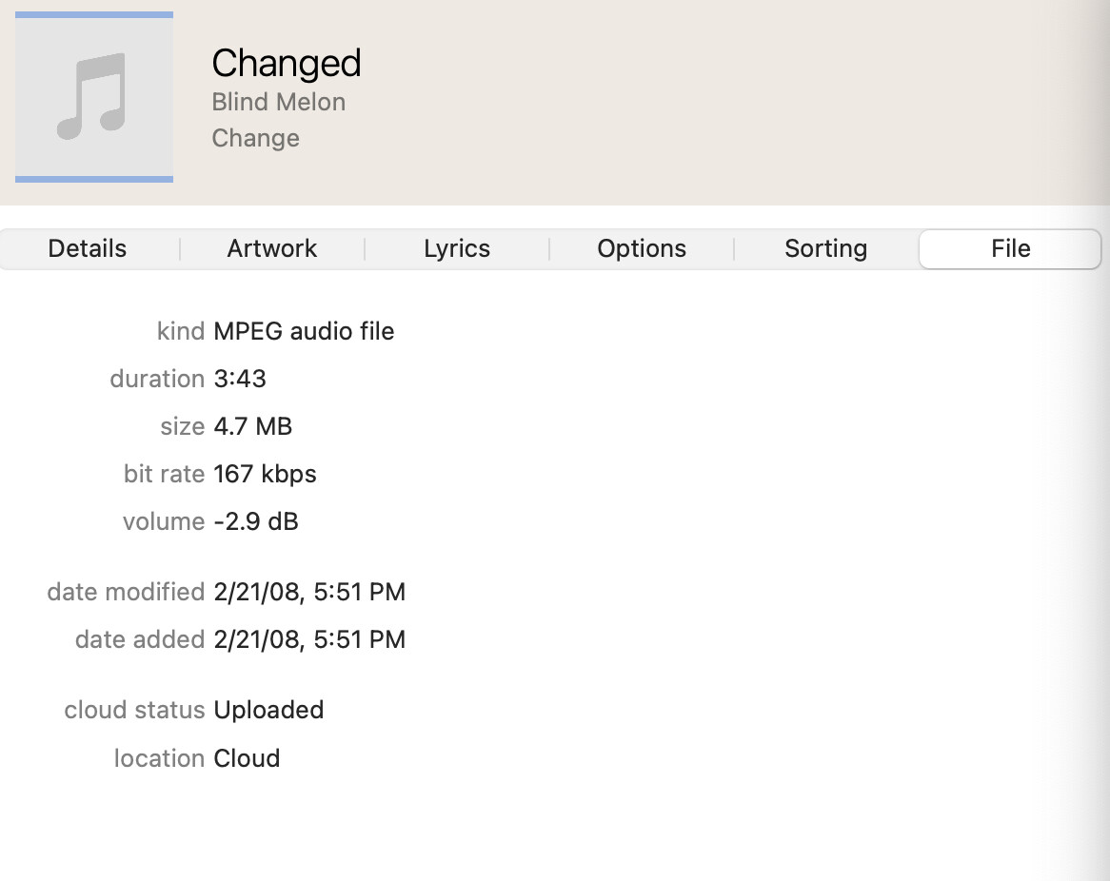Click the cloud status value Uploaded
Viewport: 1110px width, 881px height.
click(268, 710)
